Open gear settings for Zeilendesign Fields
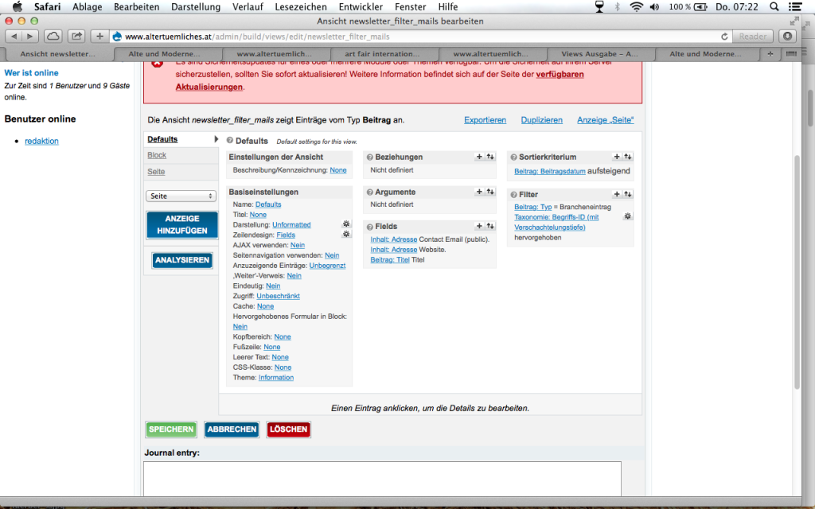This screenshot has width=815, height=509. point(346,235)
